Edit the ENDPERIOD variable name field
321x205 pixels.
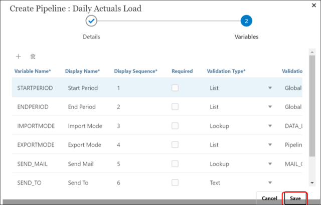(x=34, y=107)
